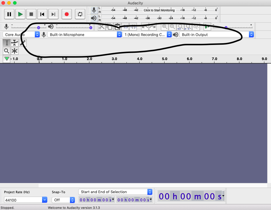The width and height of the screenshot is (271, 210).
Task: Click the Zoom Toggle icon
Action: (x=196, y=27)
